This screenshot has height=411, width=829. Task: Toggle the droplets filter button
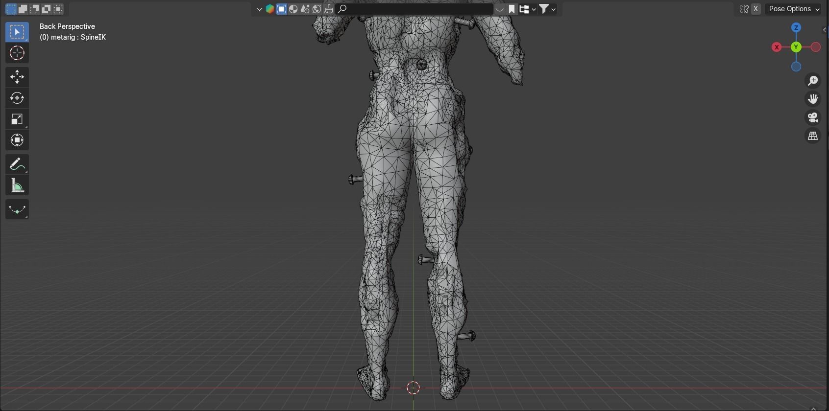point(305,9)
